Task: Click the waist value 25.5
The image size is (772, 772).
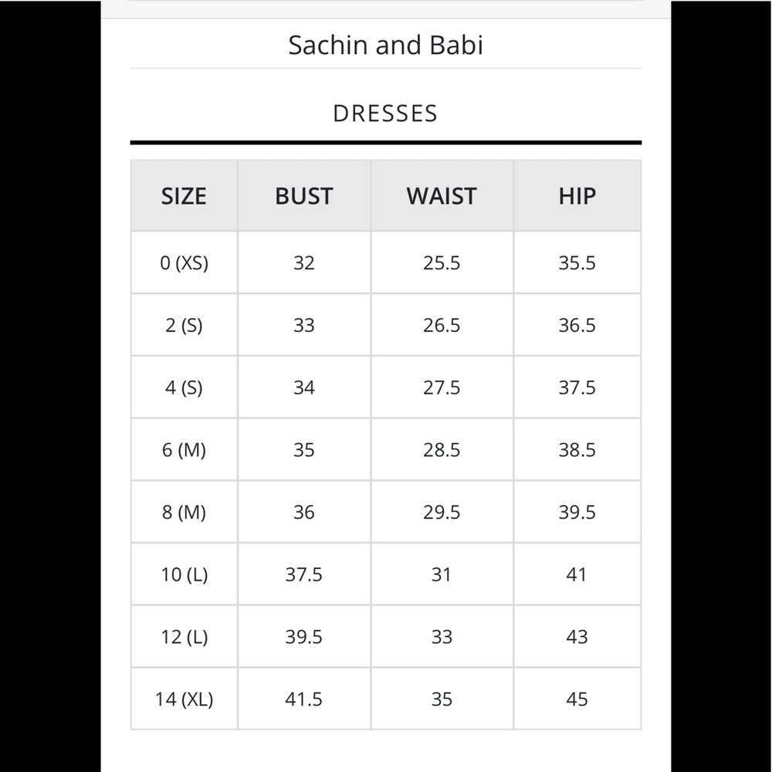Action: click(442, 263)
